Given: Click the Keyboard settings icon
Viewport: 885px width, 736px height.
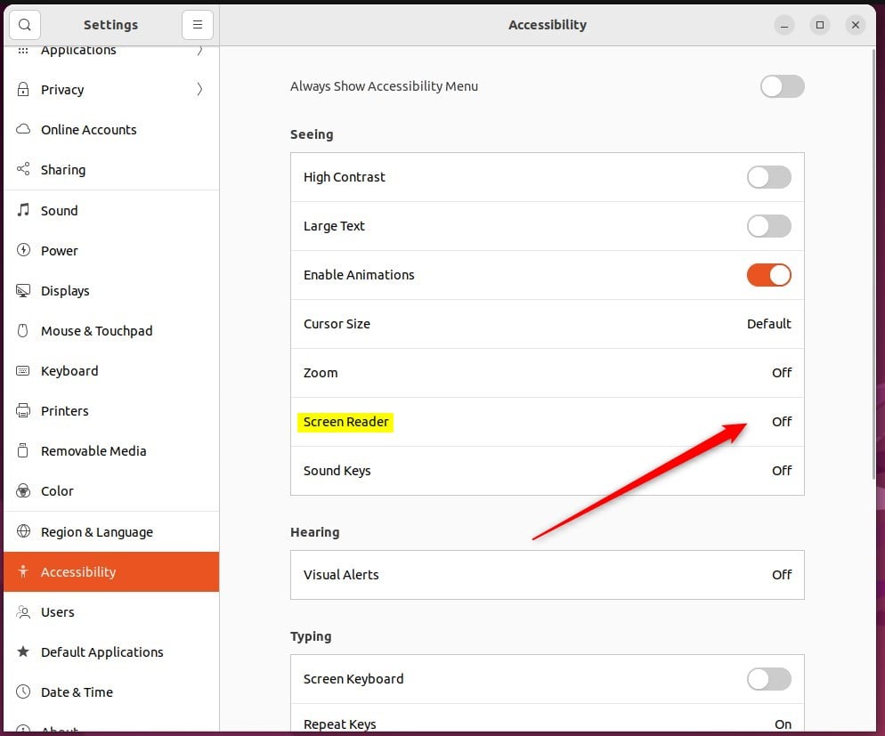Looking at the screenshot, I should [x=24, y=370].
